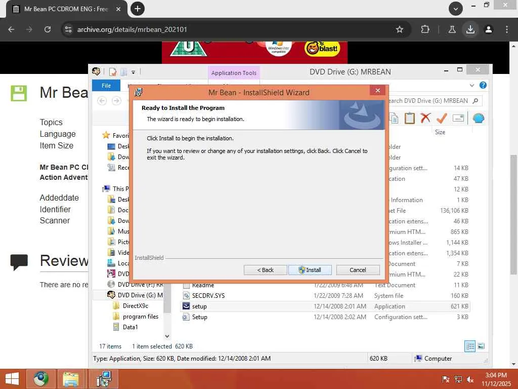
Task: Bookmark this page with the star icon
Action: tap(400, 29)
